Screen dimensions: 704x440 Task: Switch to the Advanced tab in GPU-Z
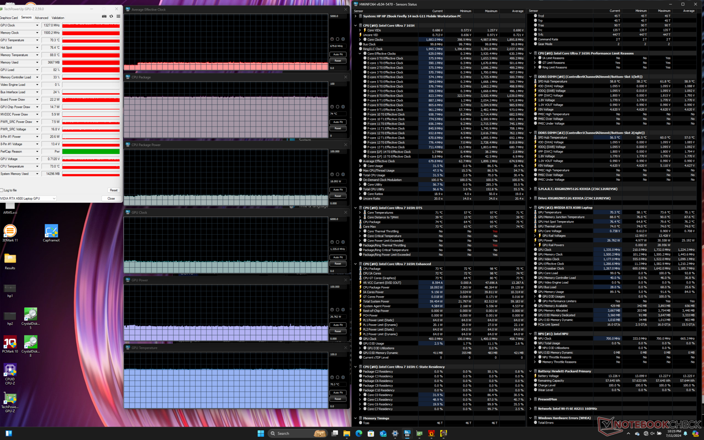point(41,18)
